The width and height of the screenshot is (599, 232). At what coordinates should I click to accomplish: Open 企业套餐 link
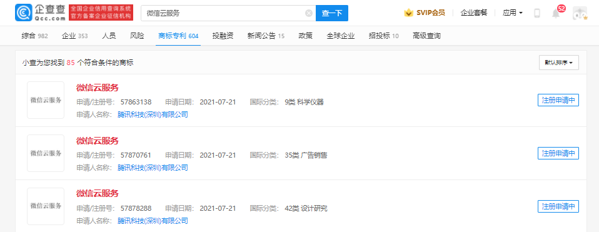pyautogui.click(x=474, y=13)
